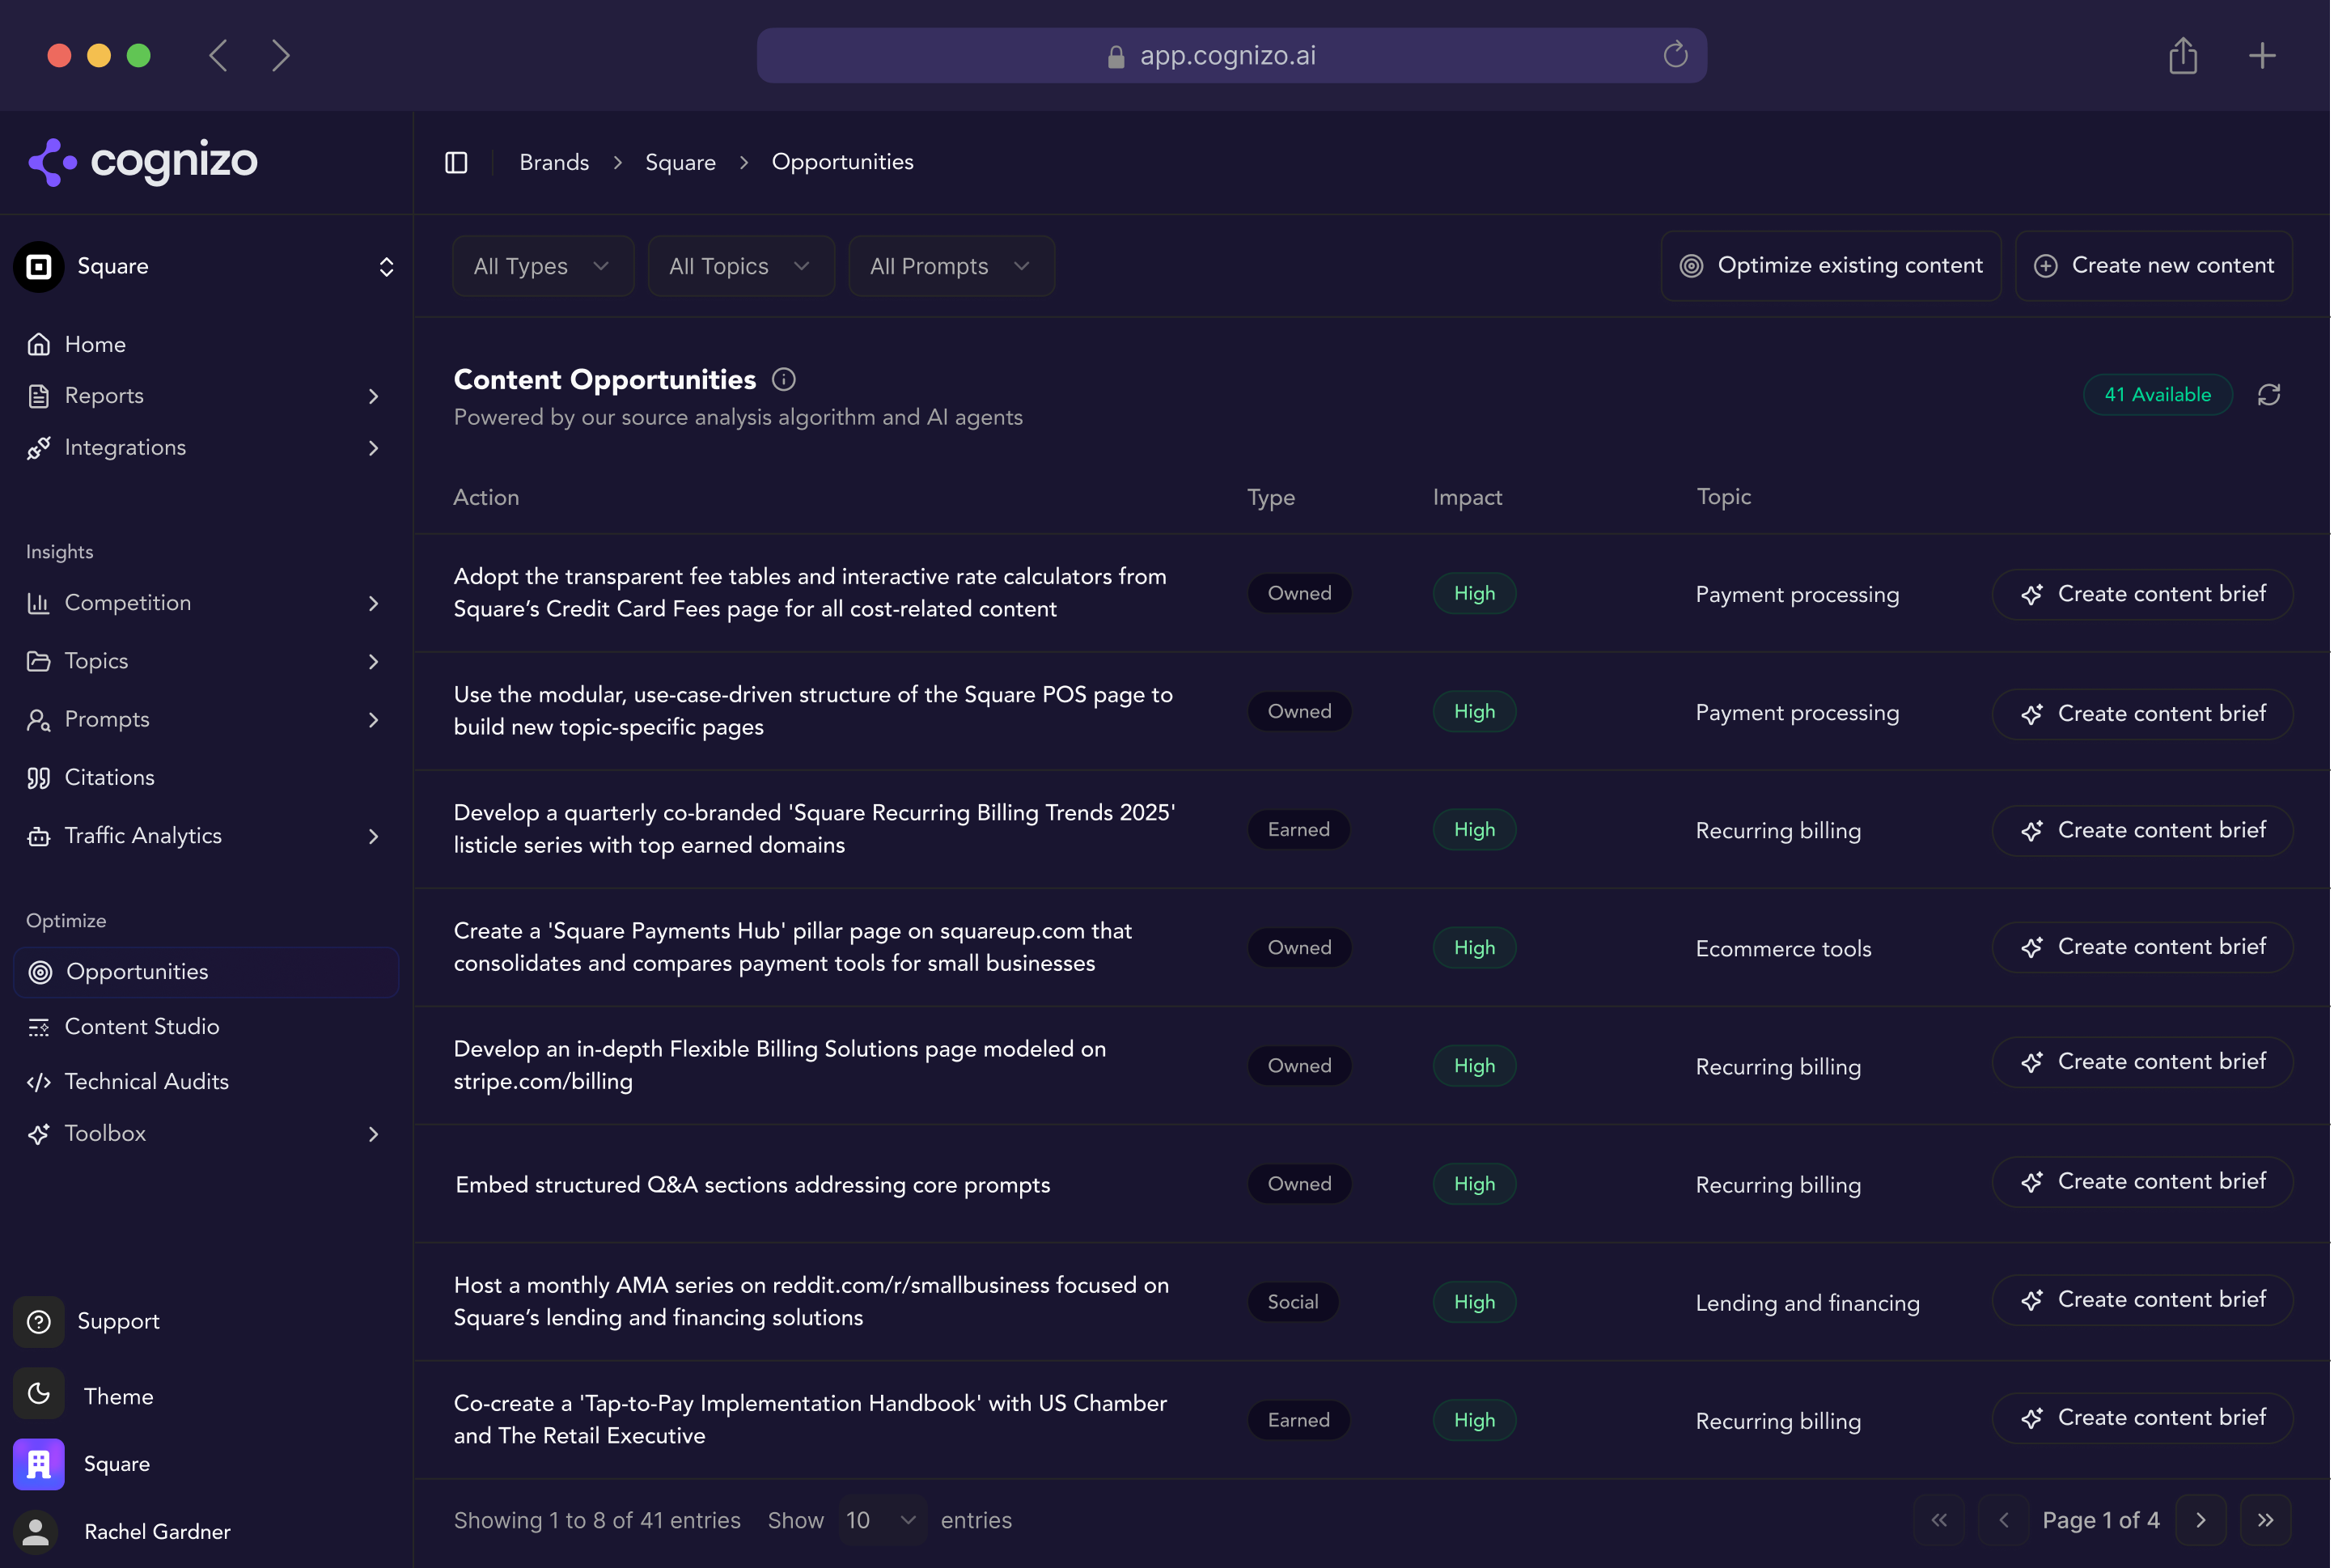2334x1568 pixels.
Task: Click the browser share icon
Action: coord(2182,56)
